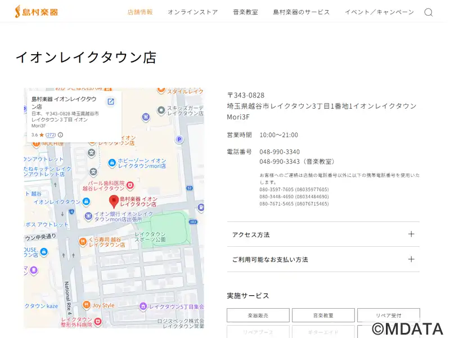This screenshot has height=338, width=450.
Task: Click the red 島村楽器 map pin
Action: click(114, 201)
